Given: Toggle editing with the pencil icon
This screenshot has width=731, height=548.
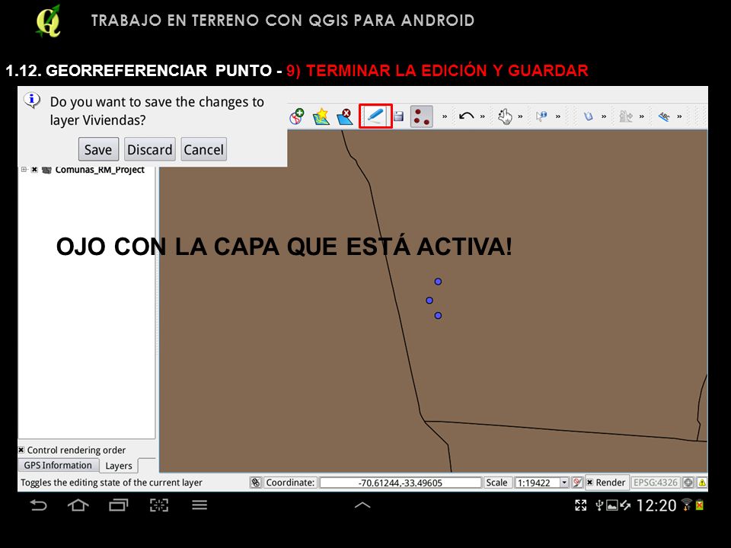Looking at the screenshot, I should coord(375,116).
